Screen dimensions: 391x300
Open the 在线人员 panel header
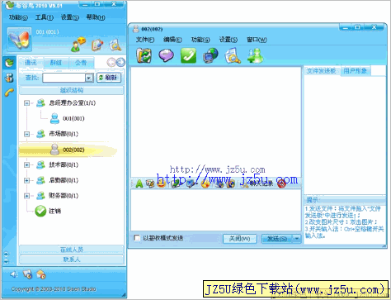tap(72, 250)
